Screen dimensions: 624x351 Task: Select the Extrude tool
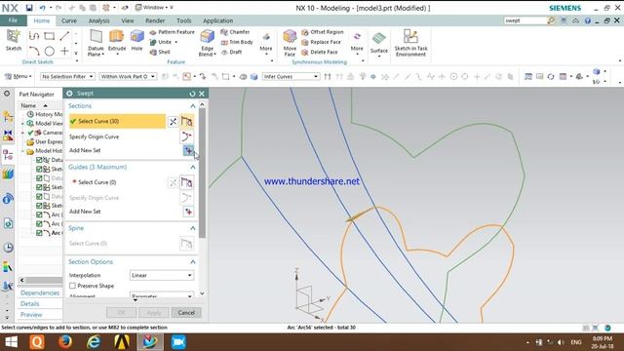coord(117,41)
